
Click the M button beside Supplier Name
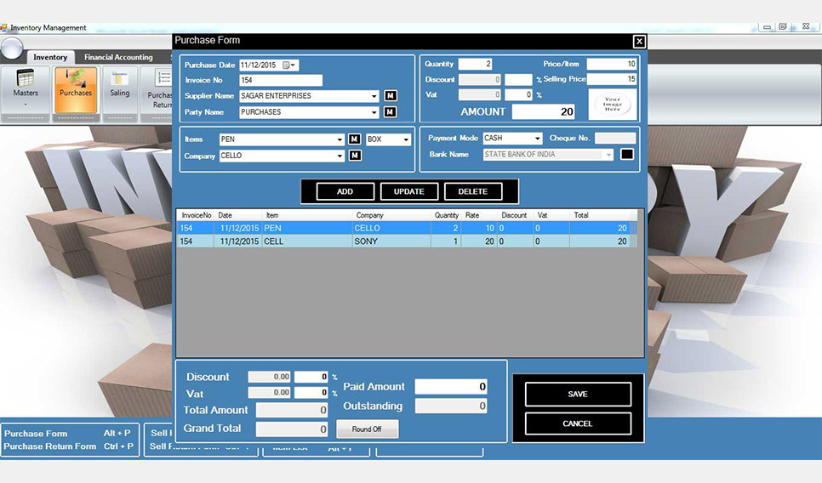pyautogui.click(x=391, y=96)
